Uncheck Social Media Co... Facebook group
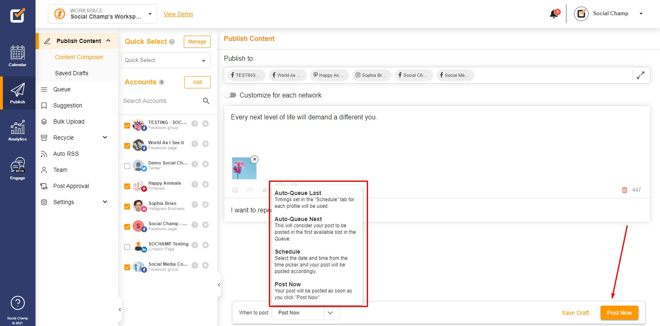 (127, 267)
